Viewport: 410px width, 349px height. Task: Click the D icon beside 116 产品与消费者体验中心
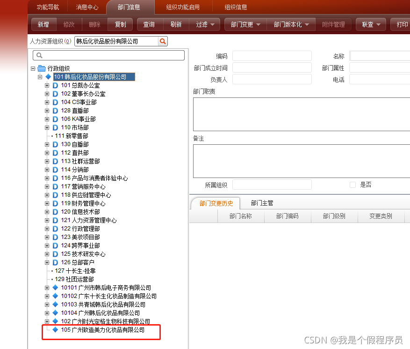[55, 178]
